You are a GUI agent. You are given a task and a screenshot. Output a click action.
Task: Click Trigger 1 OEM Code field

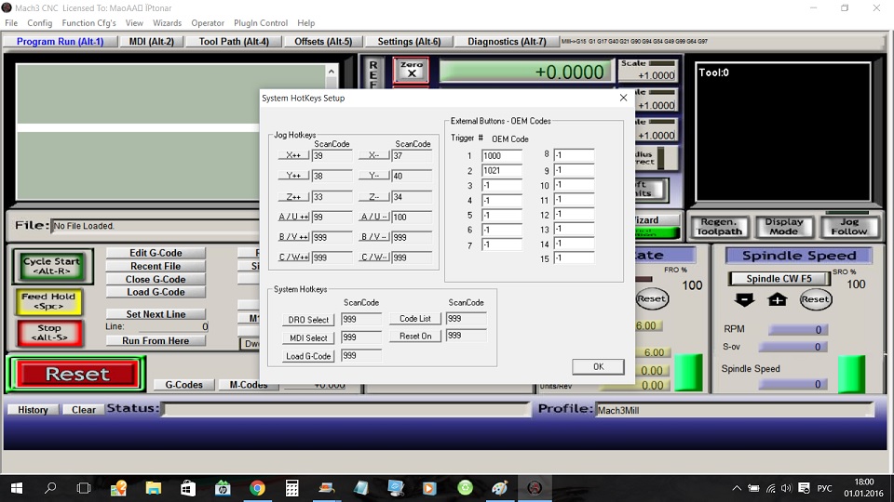pyautogui.click(x=502, y=156)
